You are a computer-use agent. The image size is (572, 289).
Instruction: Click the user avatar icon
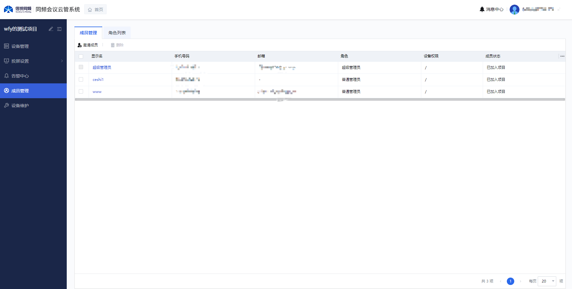[x=514, y=10]
